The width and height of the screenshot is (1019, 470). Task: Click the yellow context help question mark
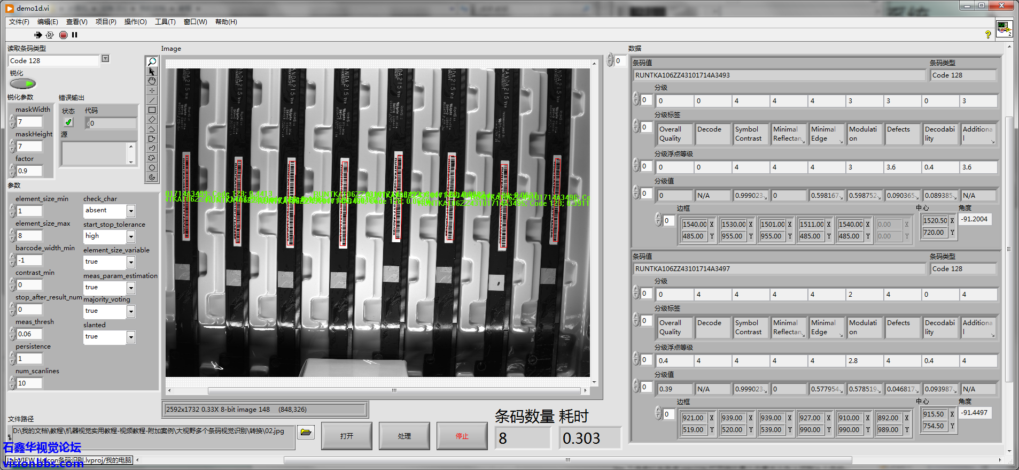[x=988, y=35]
